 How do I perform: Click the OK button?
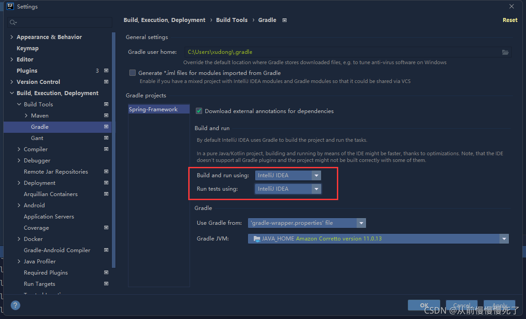coord(424,305)
